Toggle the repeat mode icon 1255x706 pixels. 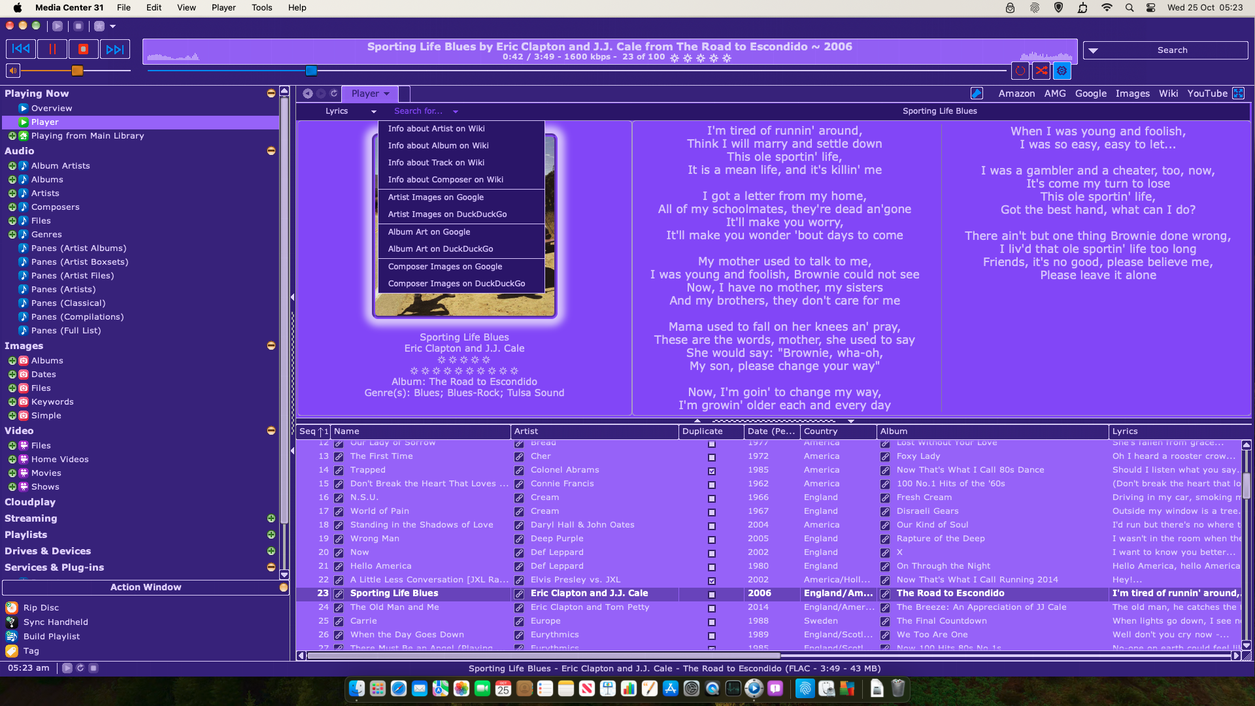pyautogui.click(x=1020, y=71)
